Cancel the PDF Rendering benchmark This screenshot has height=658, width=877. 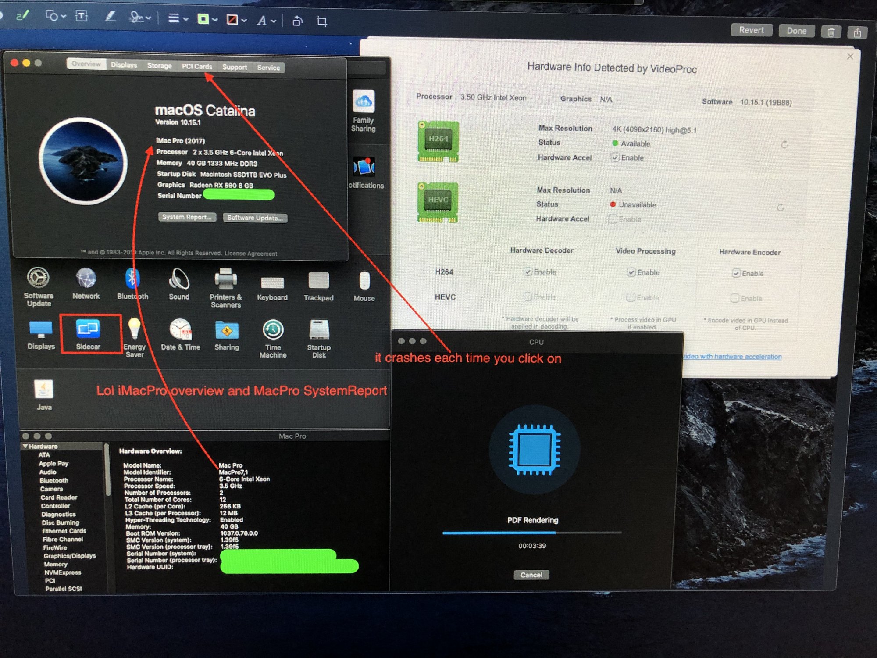pyautogui.click(x=531, y=575)
